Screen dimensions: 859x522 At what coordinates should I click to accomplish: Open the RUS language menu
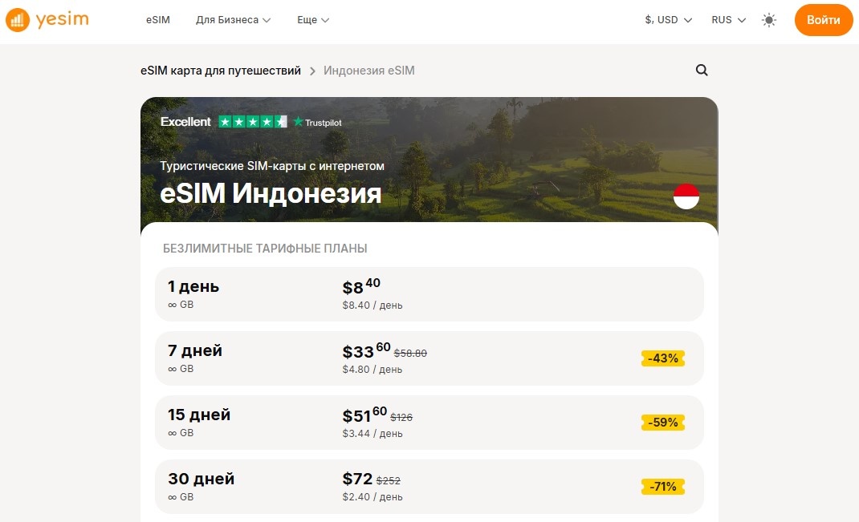coord(726,19)
